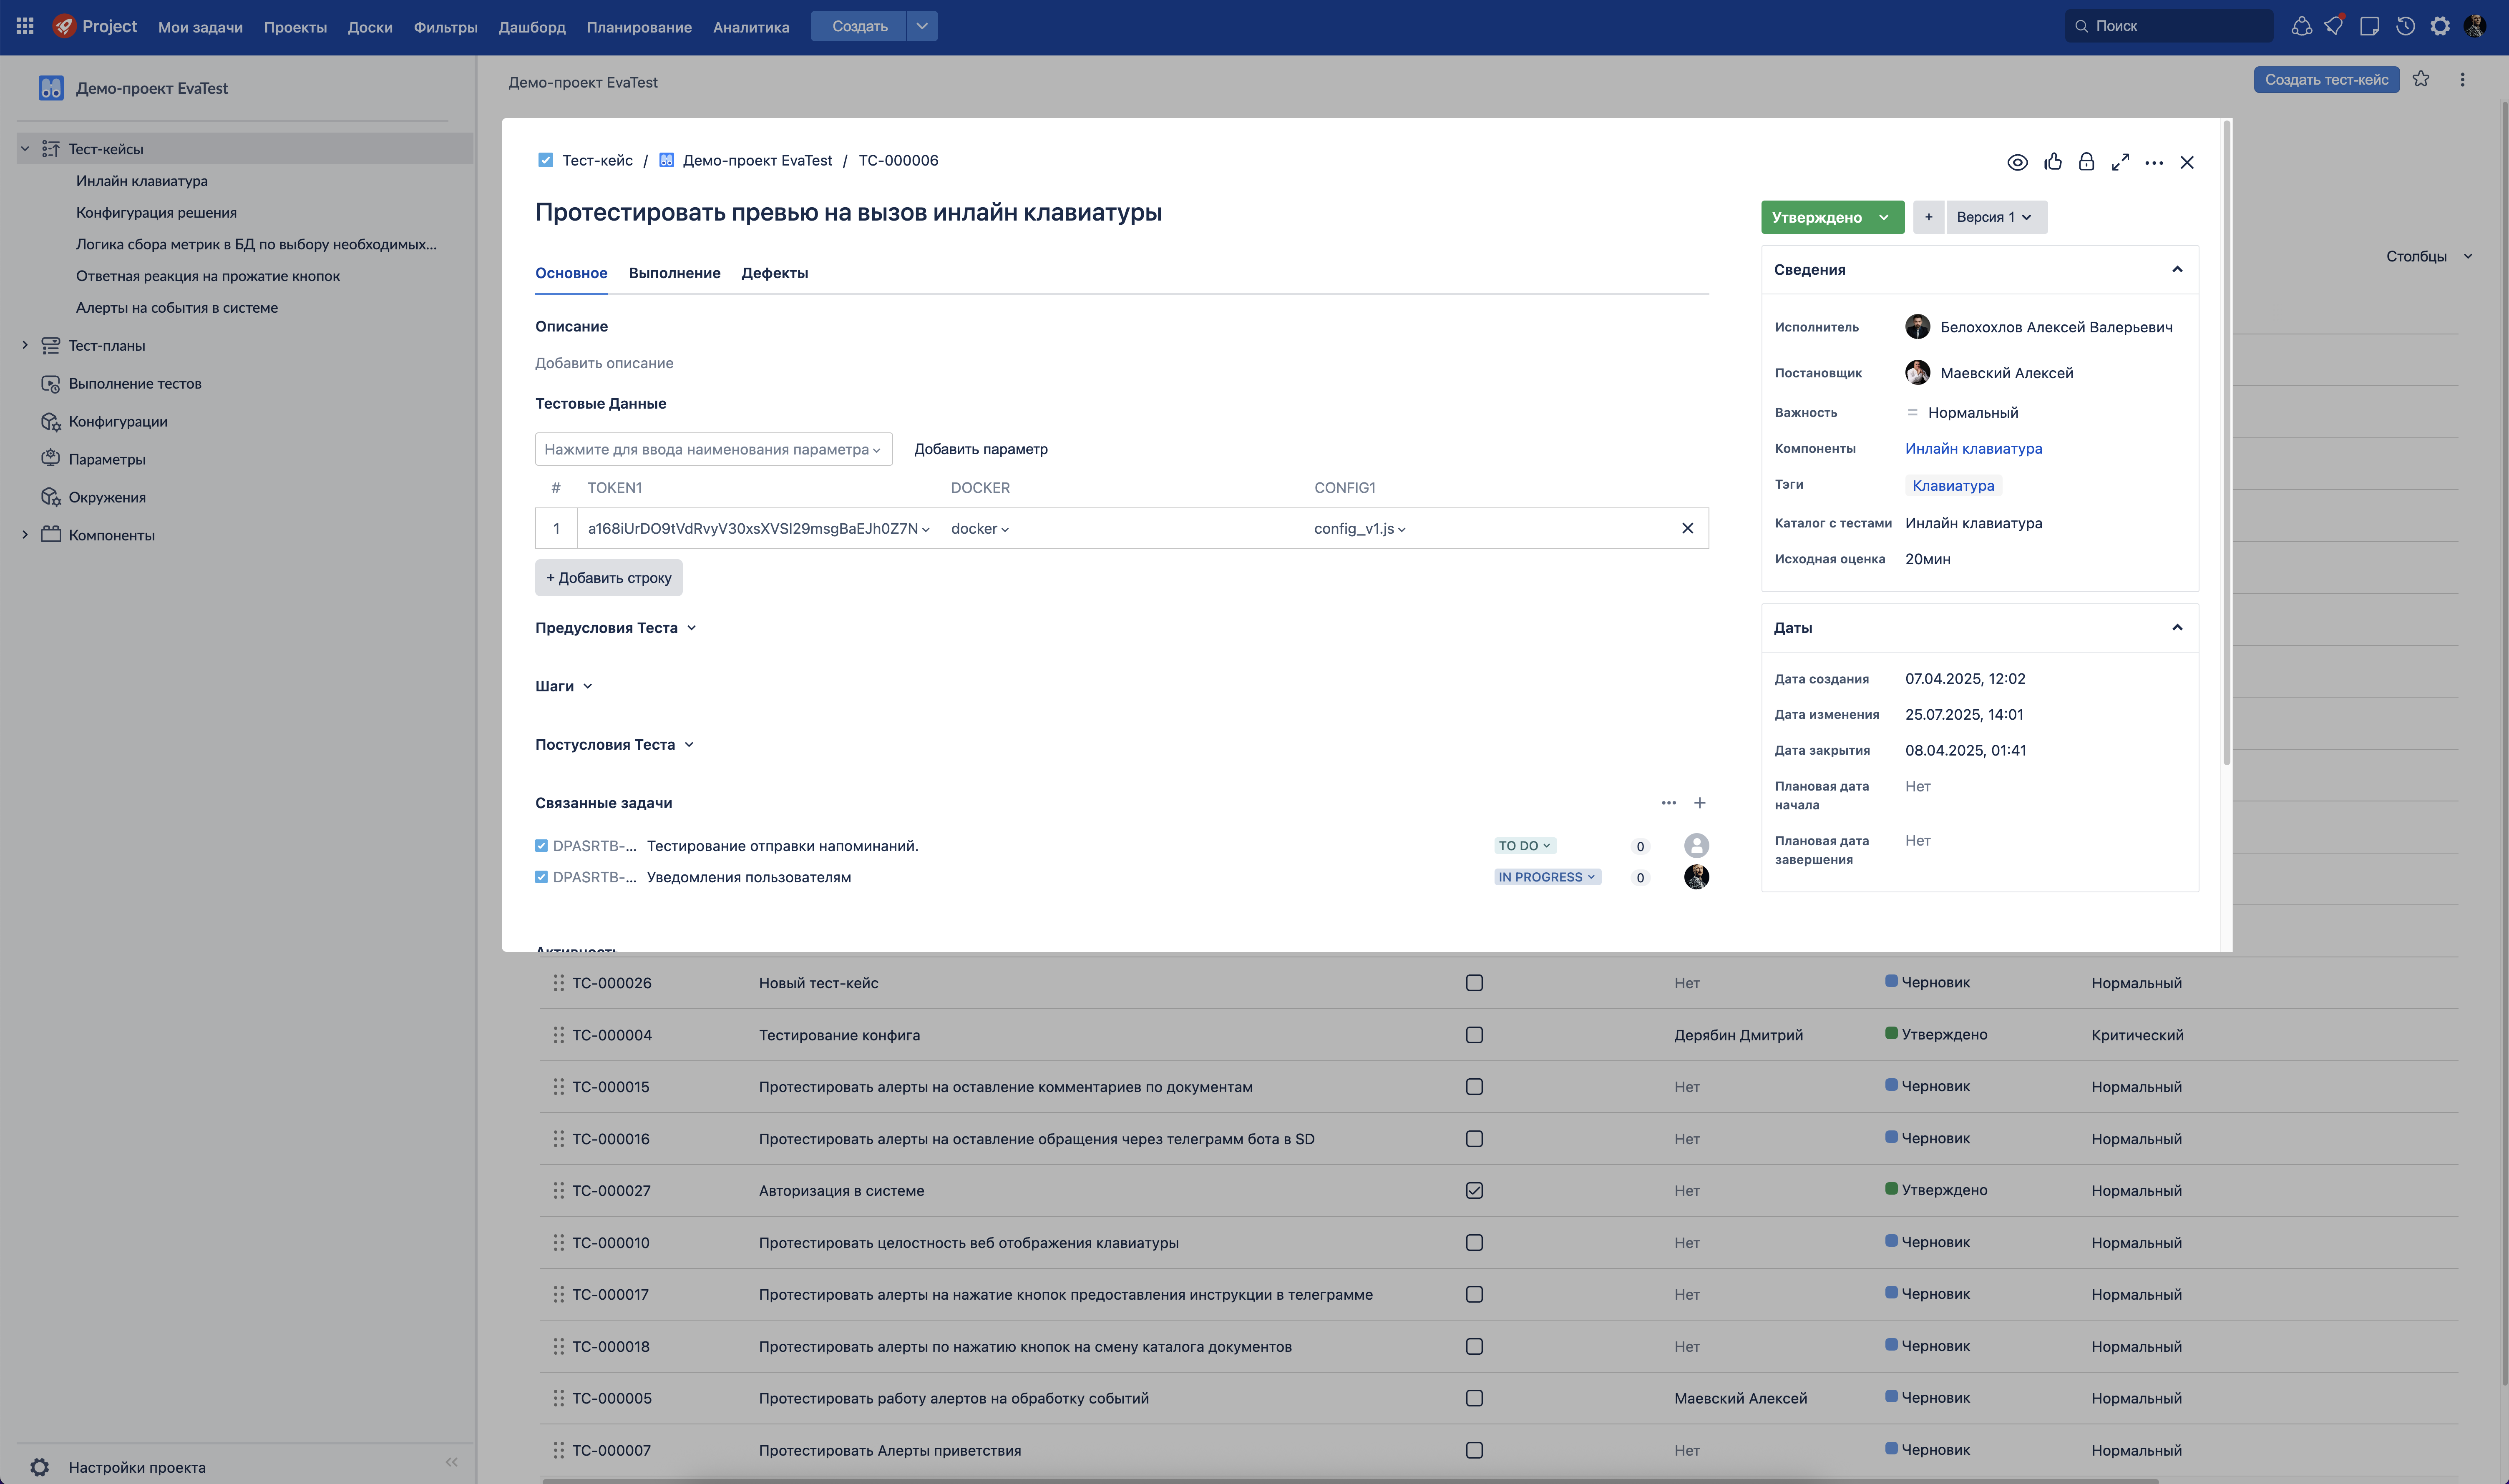This screenshot has width=2509, height=1484.
Task: Open Конфигурации in sidebar
Action: click(117, 421)
